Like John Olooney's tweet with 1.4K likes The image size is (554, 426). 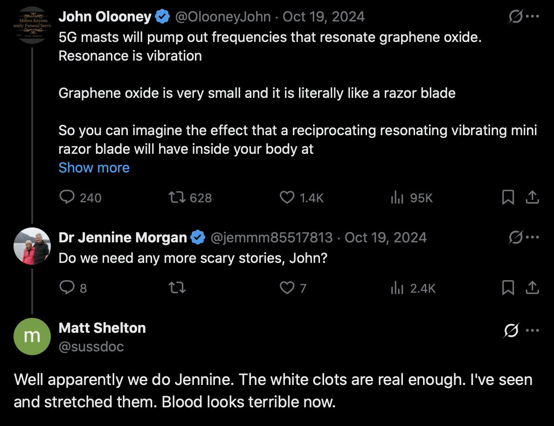(x=287, y=198)
